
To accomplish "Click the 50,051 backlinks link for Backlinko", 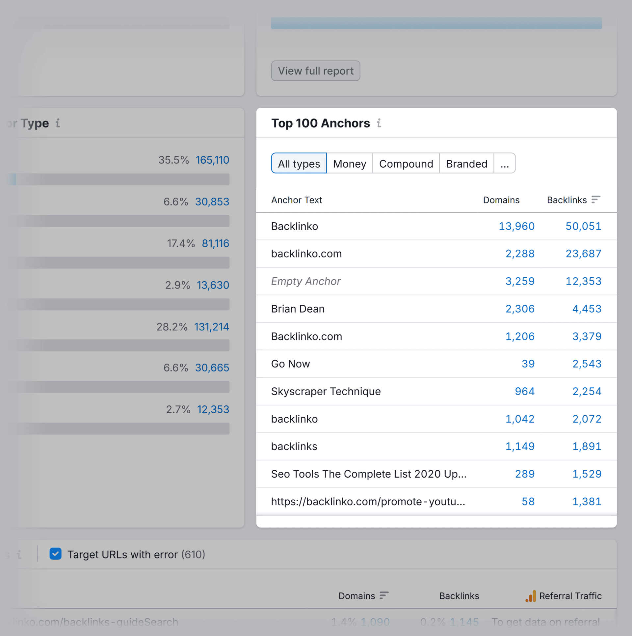I will pos(583,226).
